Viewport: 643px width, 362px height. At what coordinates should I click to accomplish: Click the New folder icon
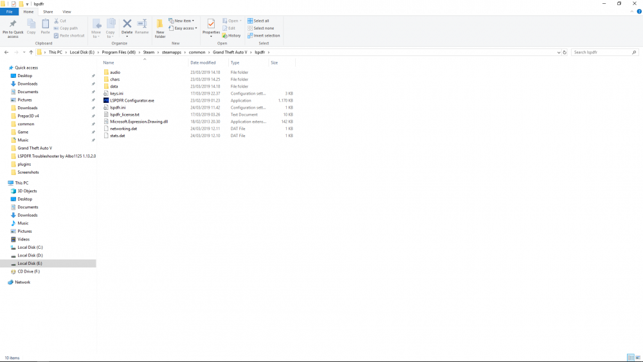160,24
